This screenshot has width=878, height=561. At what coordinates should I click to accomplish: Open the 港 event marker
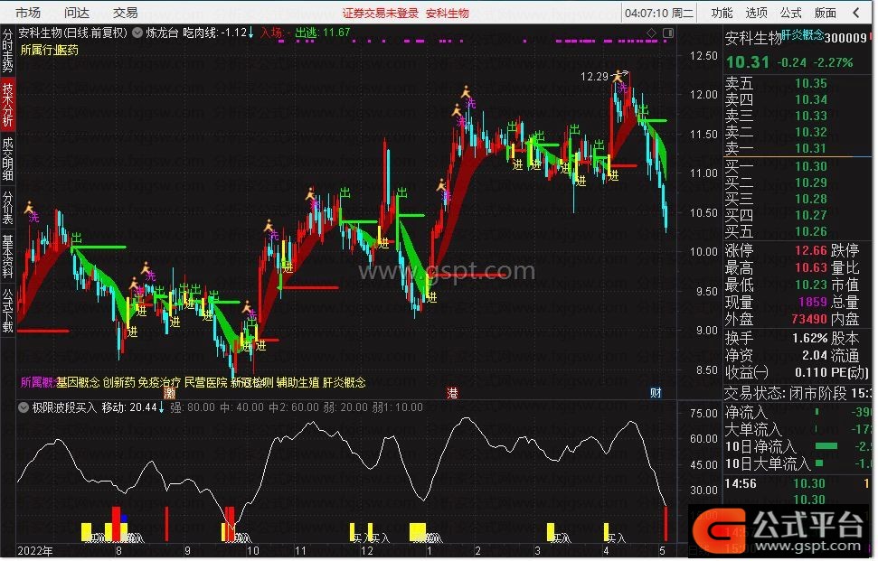pos(452,393)
